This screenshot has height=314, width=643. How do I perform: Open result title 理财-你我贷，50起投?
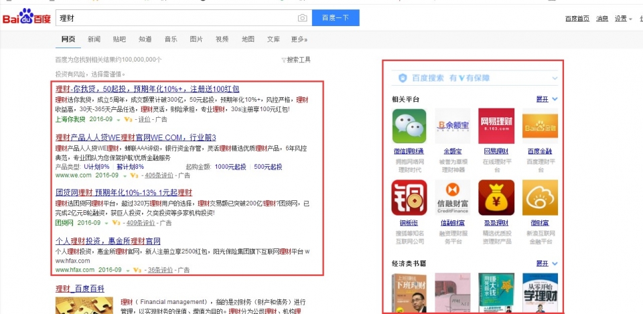147,89
